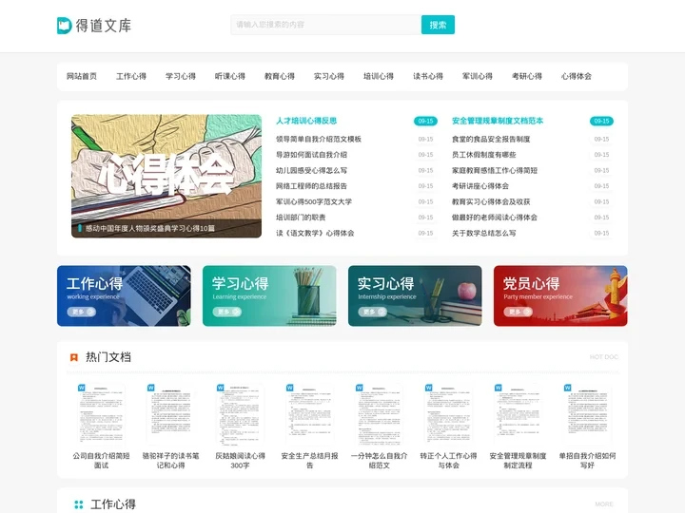Open document thumbnail 一分钟怎么自我介绍范文

[x=380, y=414]
